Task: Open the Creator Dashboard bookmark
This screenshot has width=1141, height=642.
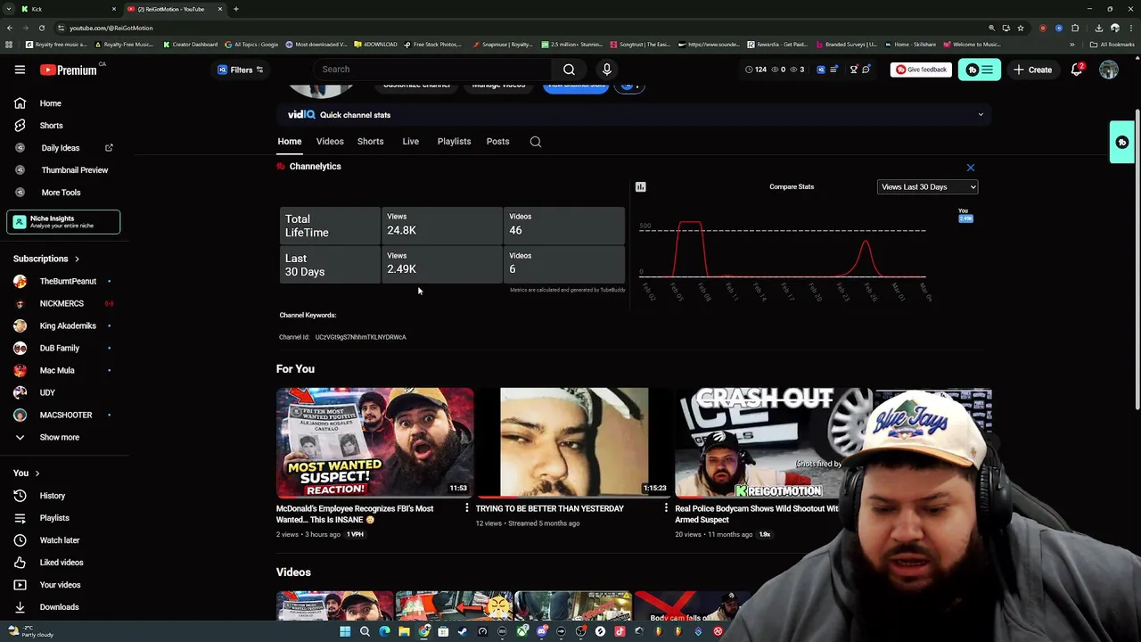Action: [x=190, y=45]
